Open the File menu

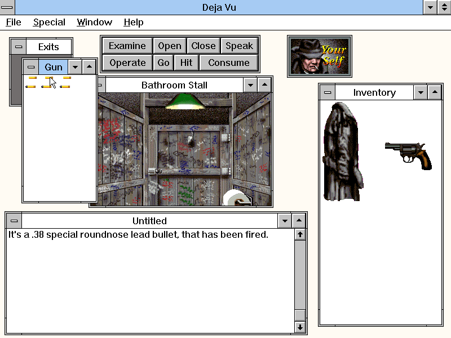(x=14, y=22)
